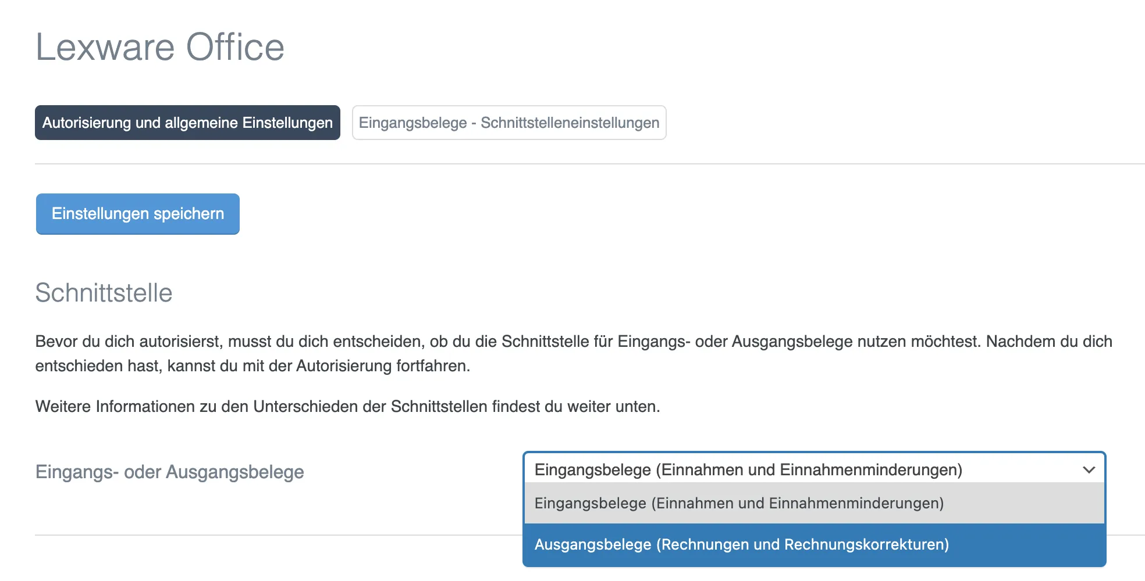
Task: Click the divider line under the field label
Action: coord(273,535)
